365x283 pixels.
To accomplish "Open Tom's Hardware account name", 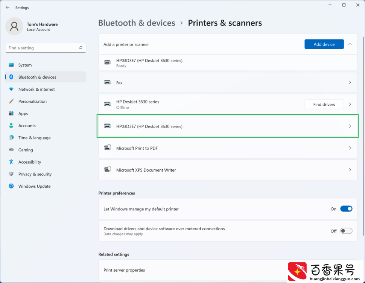I will click(42, 24).
